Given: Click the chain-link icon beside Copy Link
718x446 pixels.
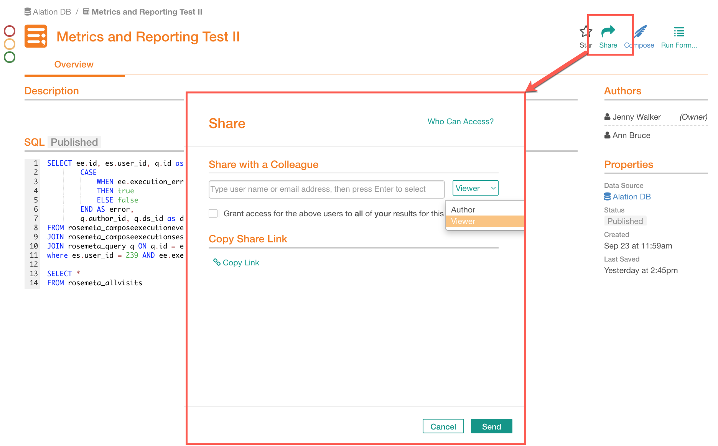Looking at the screenshot, I should [x=217, y=262].
